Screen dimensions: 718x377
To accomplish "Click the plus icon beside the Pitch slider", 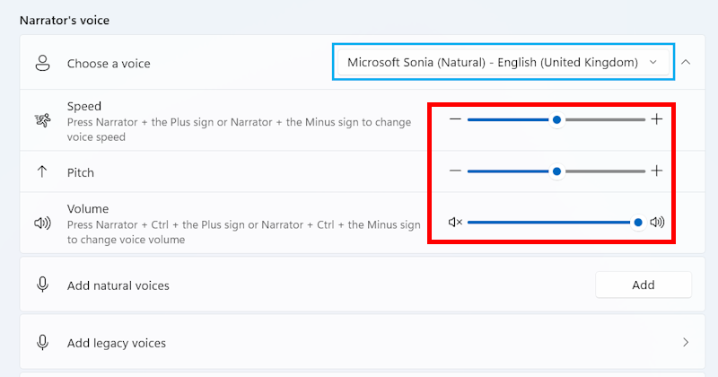I will pos(656,171).
